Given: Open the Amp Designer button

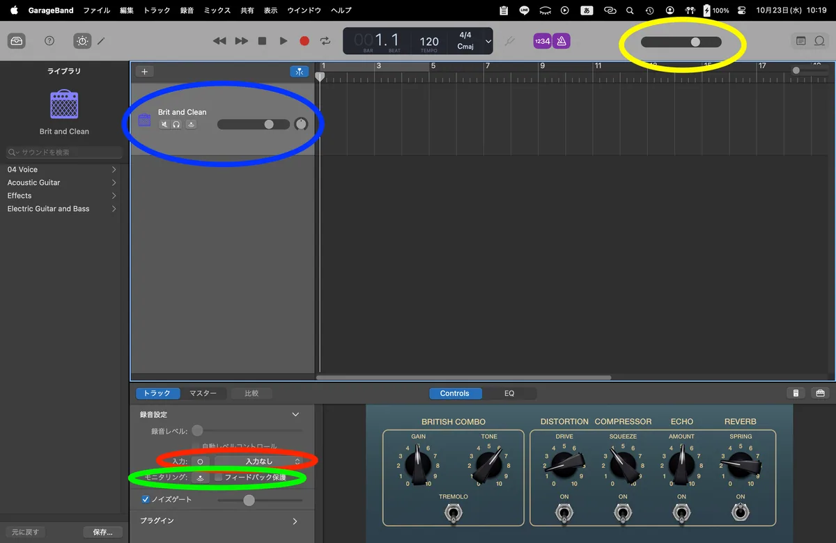Looking at the screenshot, I should (x=796, y=393).
